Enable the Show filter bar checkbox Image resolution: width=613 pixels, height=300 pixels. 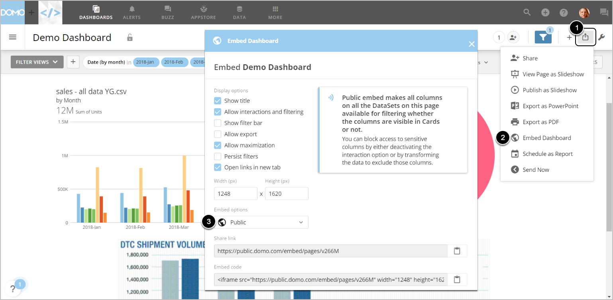[x=218, y=123]
